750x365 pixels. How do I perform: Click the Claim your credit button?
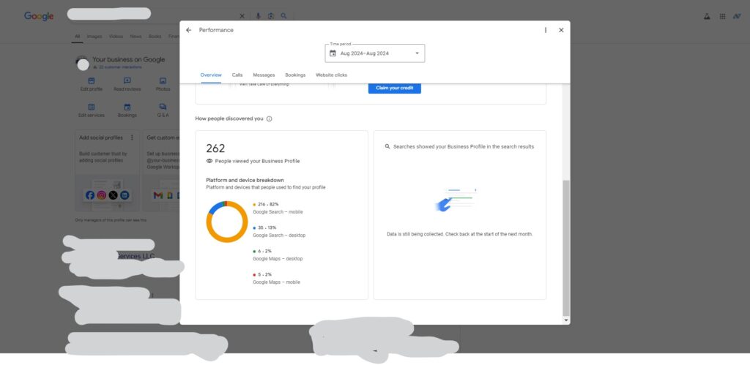coord(395,88)
